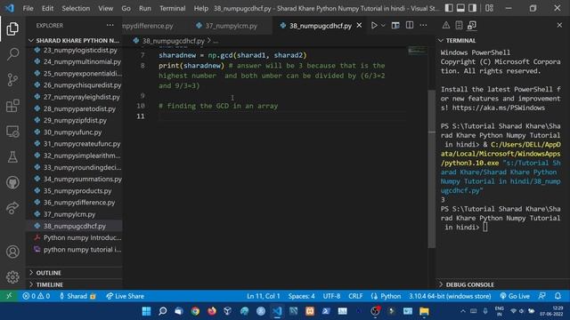570x320 pixels.
Task: Select interpreter 3.10.4 64-bit
Action: [450, 296]
